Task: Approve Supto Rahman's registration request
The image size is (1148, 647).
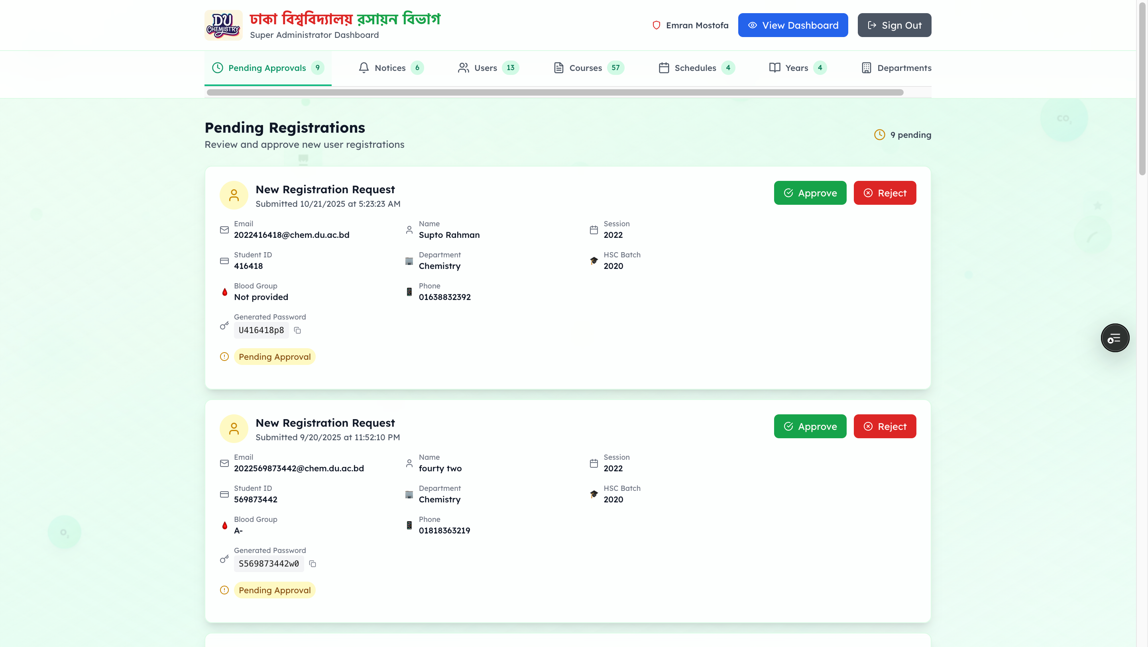Action: (810, 193)
